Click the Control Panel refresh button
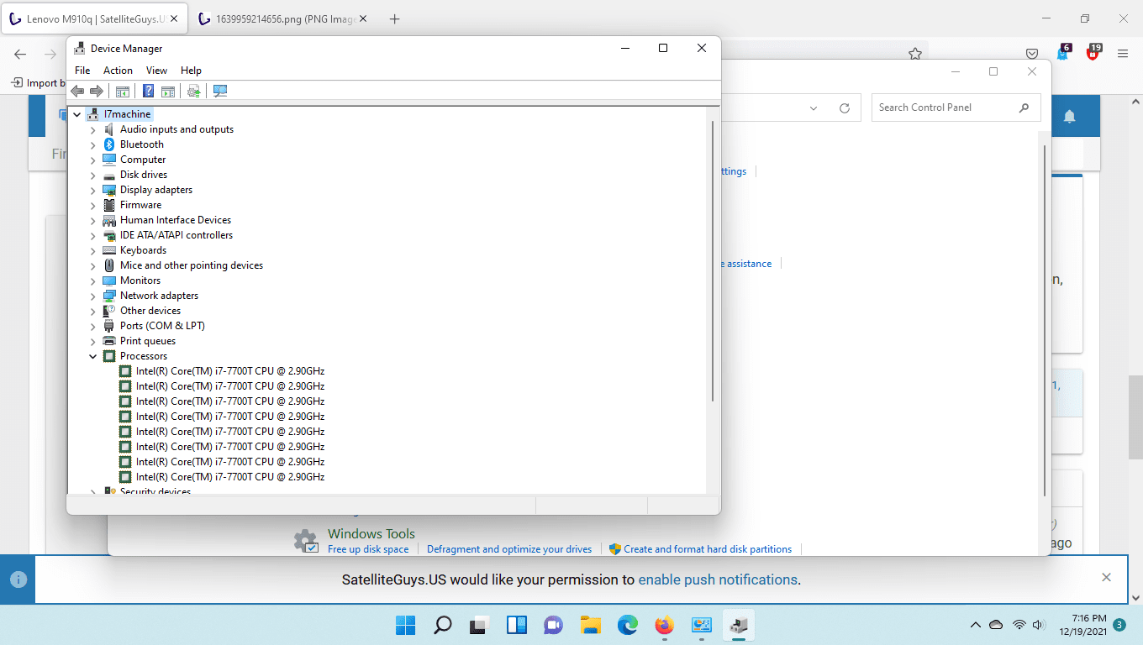Screen dimensions: 1143x645 [845, 108]
